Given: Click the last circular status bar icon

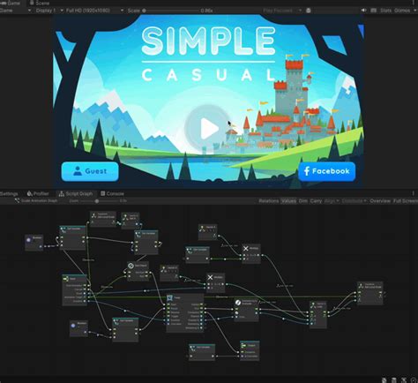Looking at the screenshot, I should click(414, 380).
